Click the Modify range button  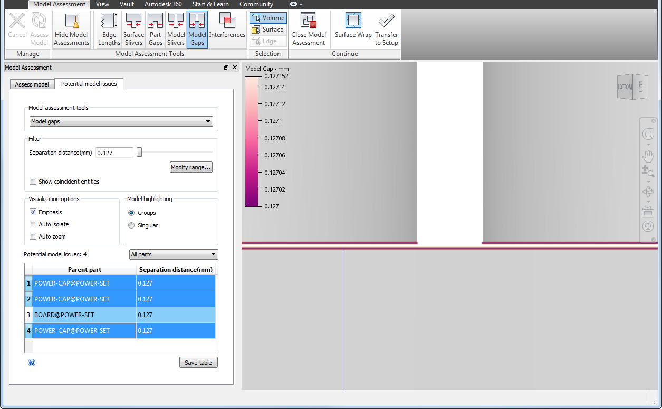click(x=191, y=167)
